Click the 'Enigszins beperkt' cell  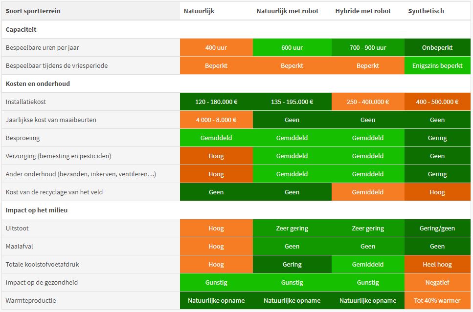coord(437,65)
